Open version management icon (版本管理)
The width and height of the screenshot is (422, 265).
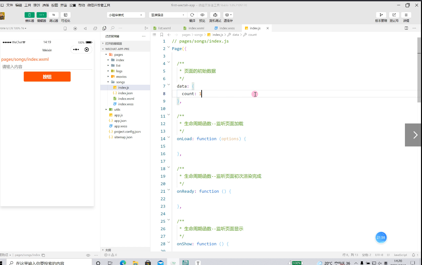(381, 15)
